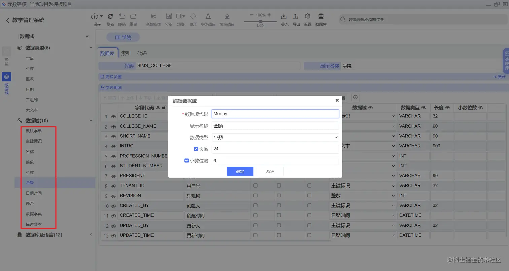
Task: Toggle the eye icon in 数据类型 column header
Action: click(424, 108)
